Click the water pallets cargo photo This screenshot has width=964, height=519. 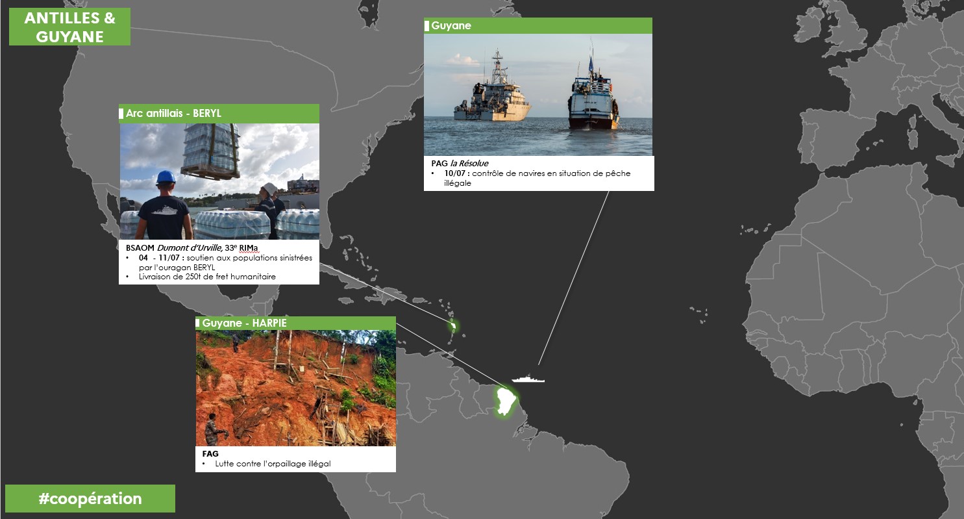point(219,181)
